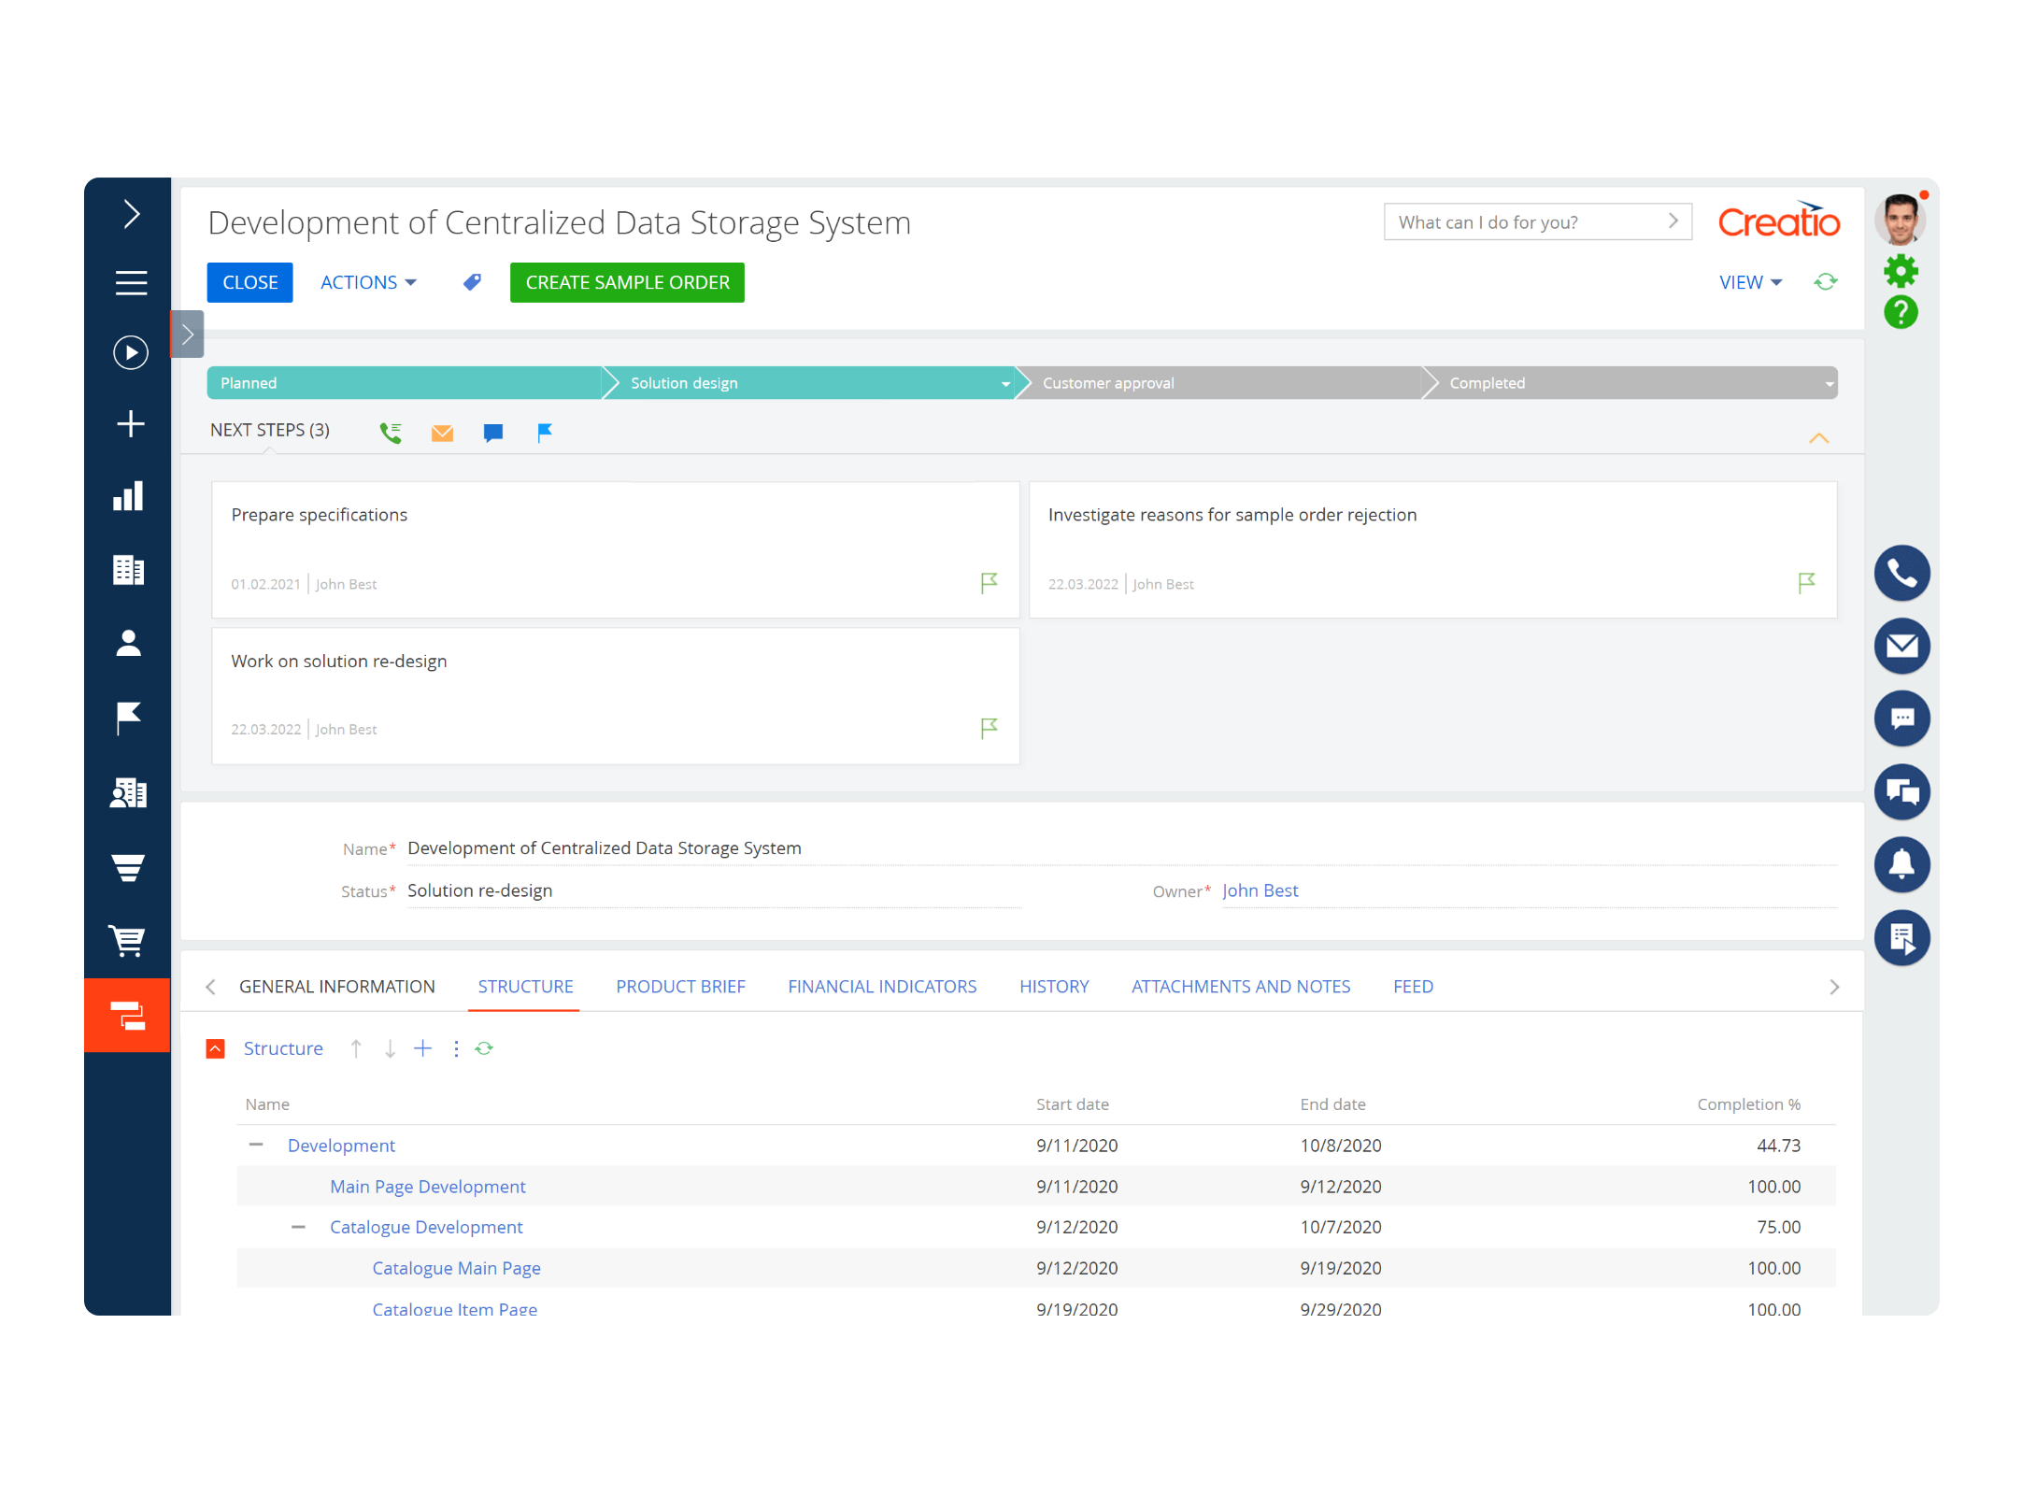Click the add item plus icon in Structure toolbar
The width and height of the screenshot is (2022, 1495).
422,1047
